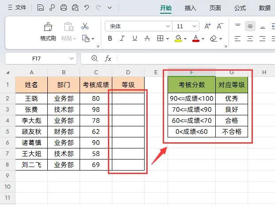Viewport: 275px width, 205px height.
Task: Open the fill color dropdown arrow
Action: click(185, 38)
